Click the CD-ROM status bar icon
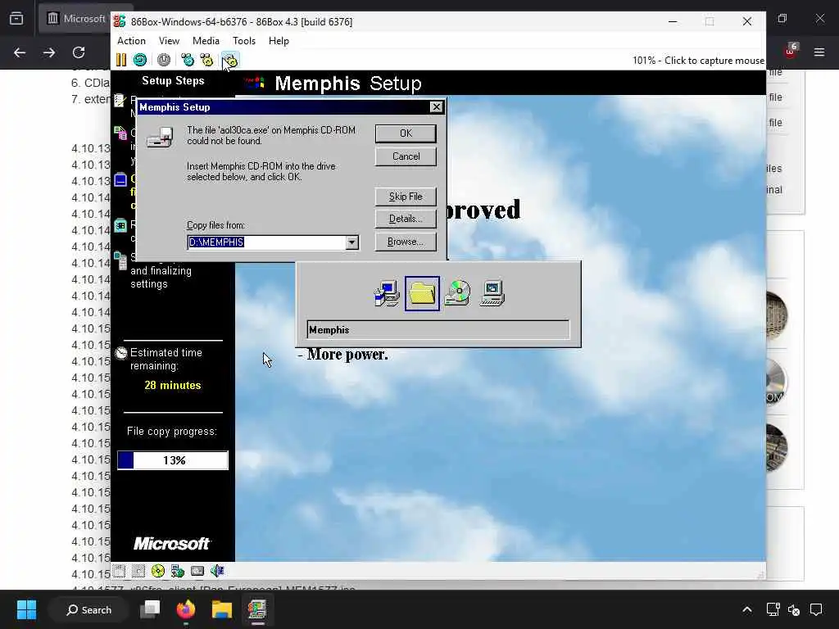Viewport: 839px width, 629px height. pos(158,571)
